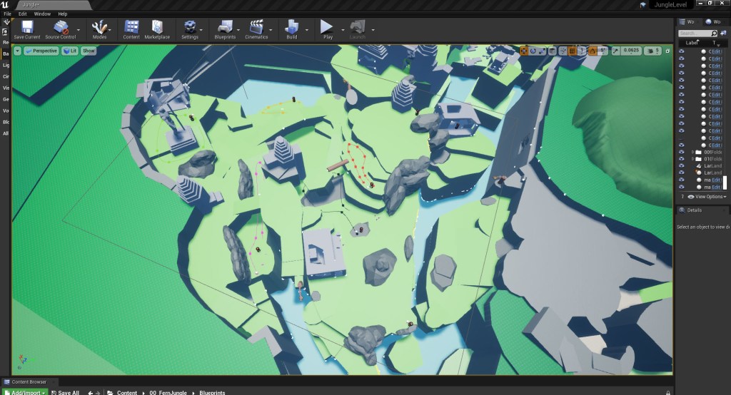Switch to the Content Browser tab
The height and width of the screenshot is (395, 731).
(27, 382)
